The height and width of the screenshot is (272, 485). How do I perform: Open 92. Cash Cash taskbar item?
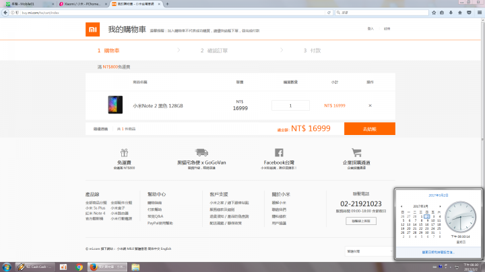(x=35, y=267)
